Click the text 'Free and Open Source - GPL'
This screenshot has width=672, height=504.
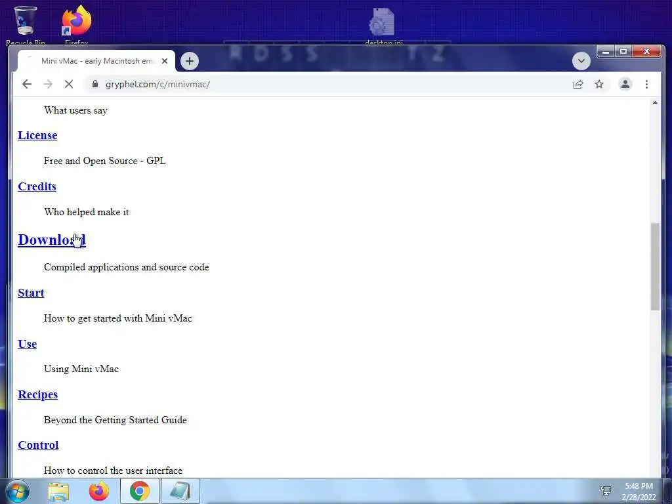coord(104,161)
